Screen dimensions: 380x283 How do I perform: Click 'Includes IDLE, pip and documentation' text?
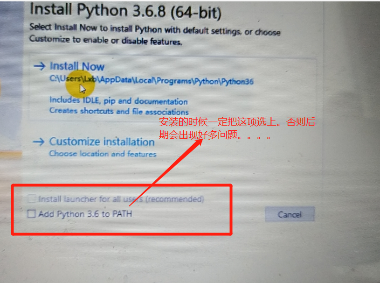[118, 101]
